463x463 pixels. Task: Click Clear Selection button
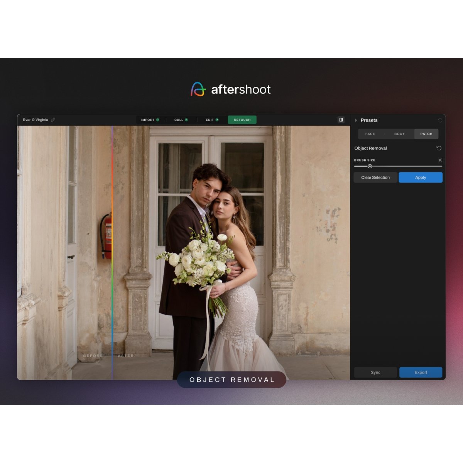pyautogui.click(x=375, y=177)
